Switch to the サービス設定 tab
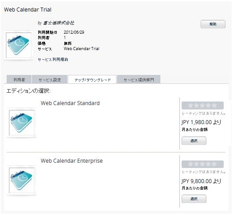This screenshot has width=233, height=215. [x=50, y=79]
